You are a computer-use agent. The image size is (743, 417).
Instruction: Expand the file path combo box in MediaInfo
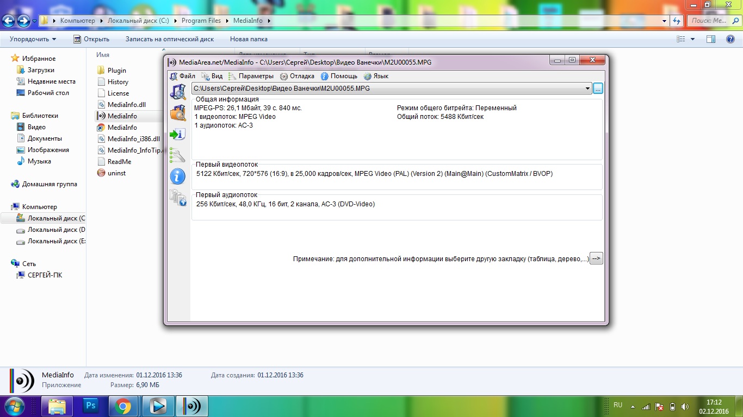coord(587,88)
